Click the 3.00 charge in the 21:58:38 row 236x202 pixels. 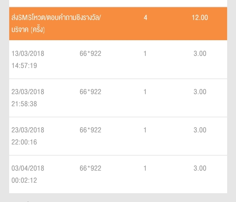(x=200, y=92)
